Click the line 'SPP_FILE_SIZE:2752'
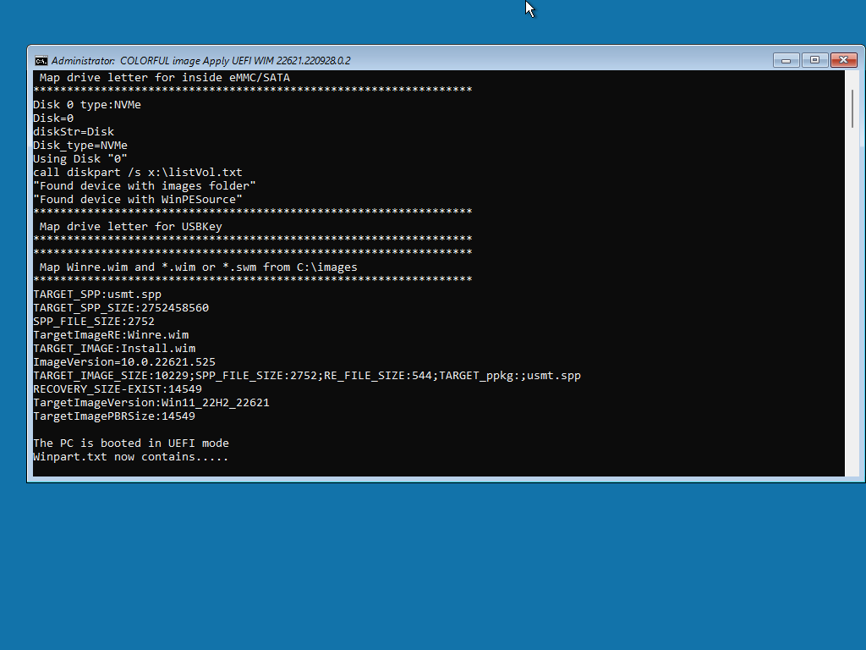 coord(94,321)
